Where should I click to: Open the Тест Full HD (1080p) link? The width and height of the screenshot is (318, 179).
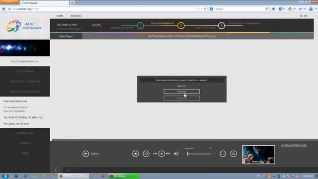pyautogui.click(x=23, y=117)
